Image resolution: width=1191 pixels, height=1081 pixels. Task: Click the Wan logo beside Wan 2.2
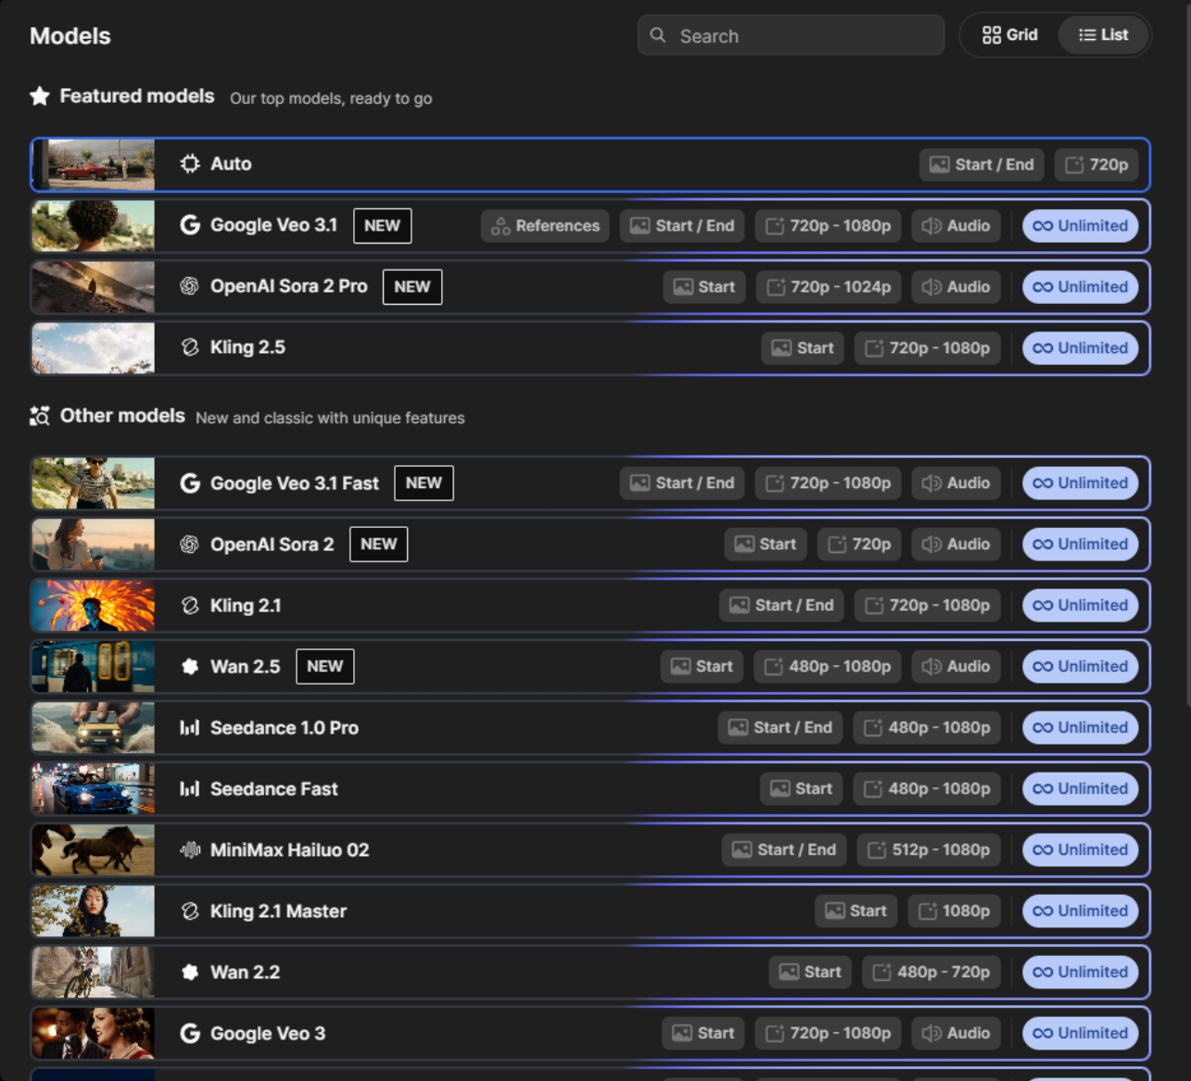tap(190, 972)
